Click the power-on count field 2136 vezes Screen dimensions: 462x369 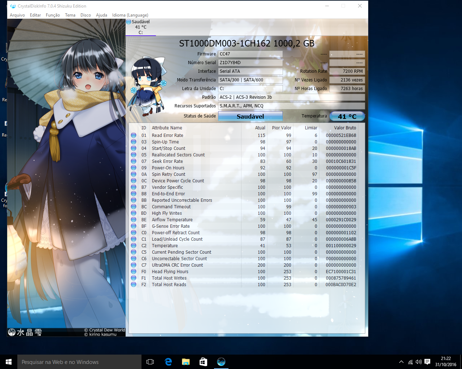click(347, 80)
